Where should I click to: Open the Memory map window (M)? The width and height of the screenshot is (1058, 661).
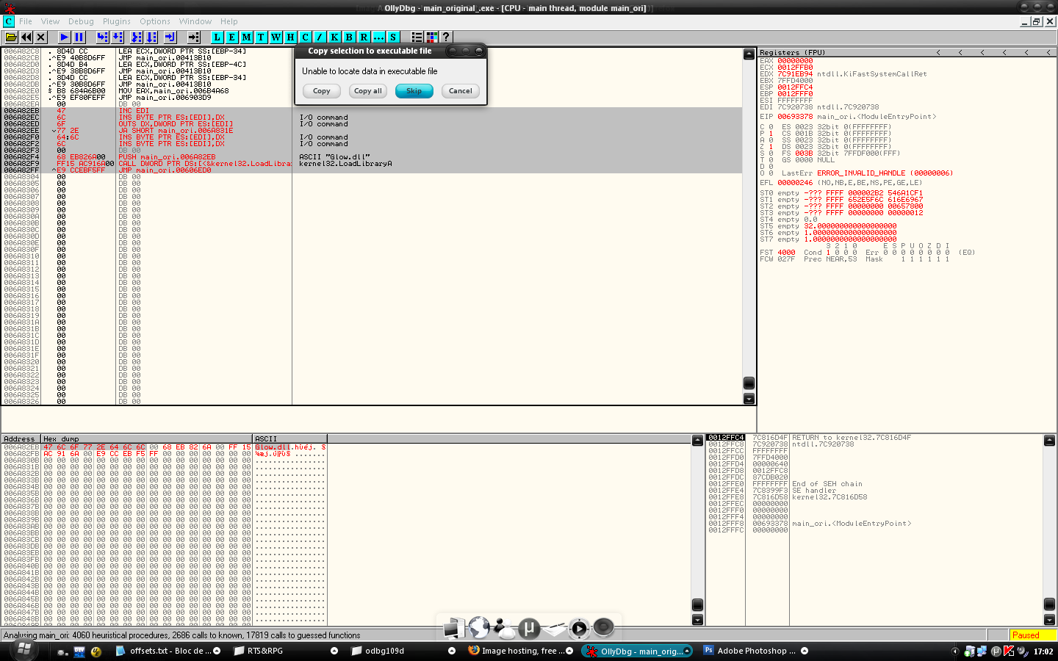click(246, 37)
